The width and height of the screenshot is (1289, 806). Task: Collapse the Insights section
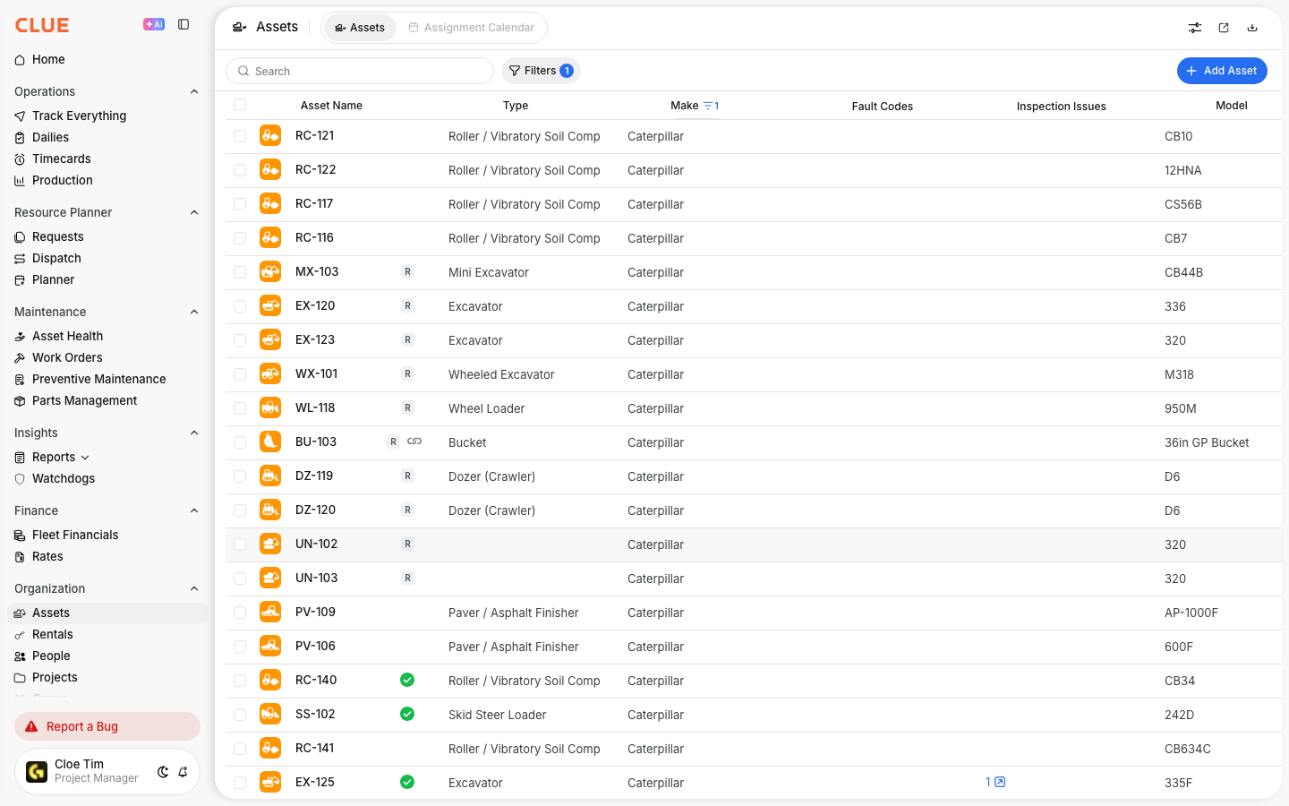pyautogui.click(x=194, y=433)
